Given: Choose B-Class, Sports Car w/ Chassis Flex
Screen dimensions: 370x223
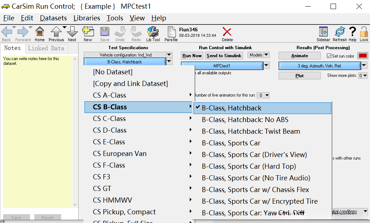Looking at the screenshot, I should pyautogui.click(x=263, y=189).
